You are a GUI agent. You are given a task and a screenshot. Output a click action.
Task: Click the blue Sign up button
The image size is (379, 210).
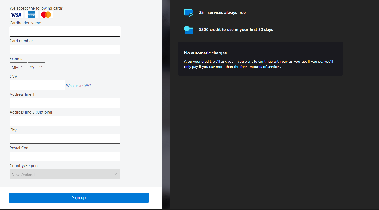tap(79, 198)
